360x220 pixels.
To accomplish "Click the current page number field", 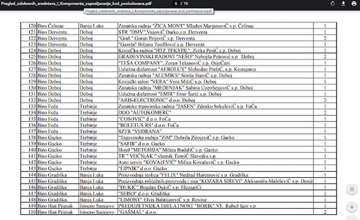I will pyautogui.click(x=176, y=4).
